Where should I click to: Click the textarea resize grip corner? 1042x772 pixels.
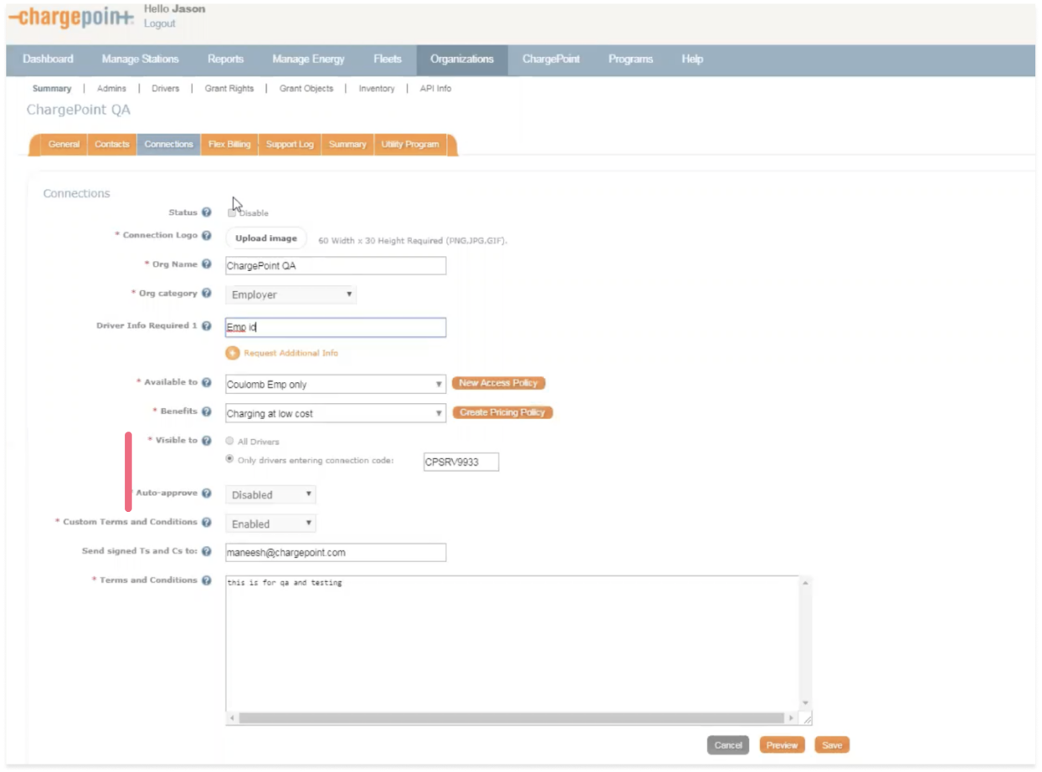806,718
